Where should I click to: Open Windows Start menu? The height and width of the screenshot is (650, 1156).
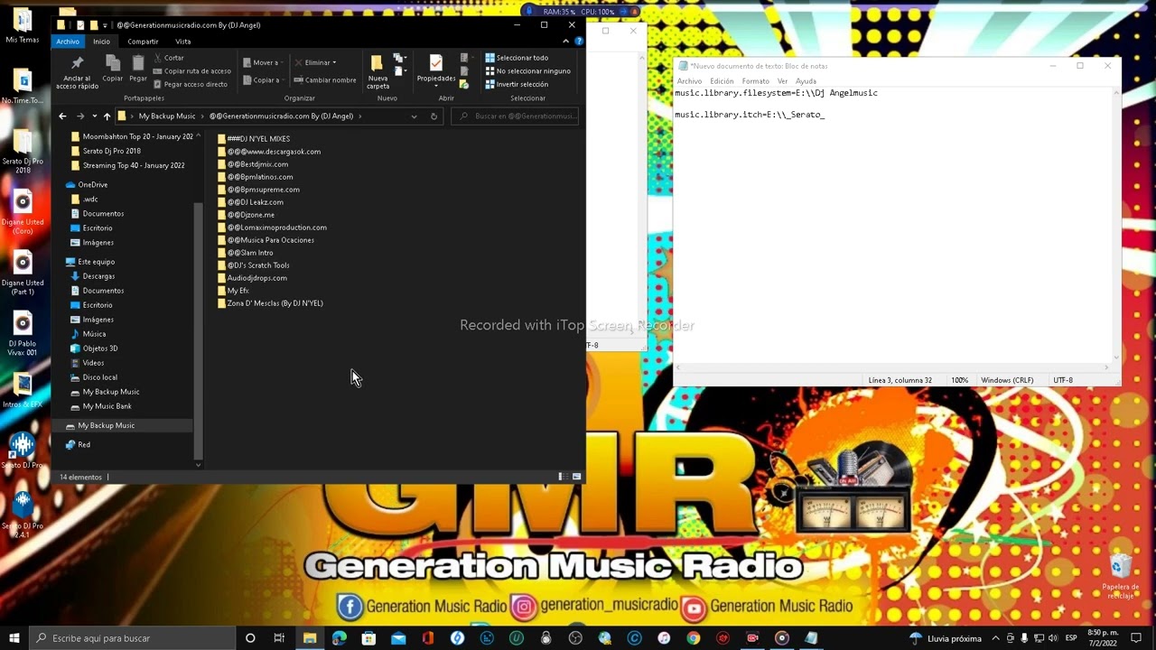point(14,638)
